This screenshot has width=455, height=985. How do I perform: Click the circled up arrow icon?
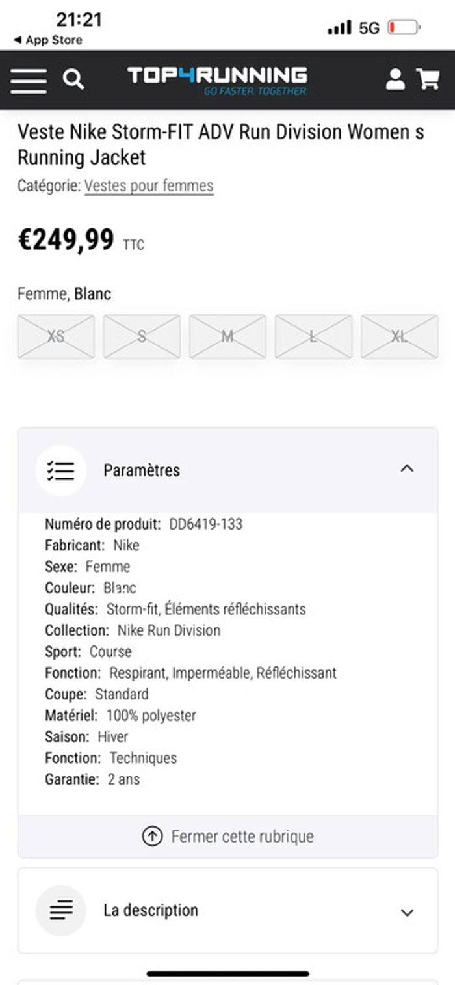[x=152, y=836]
